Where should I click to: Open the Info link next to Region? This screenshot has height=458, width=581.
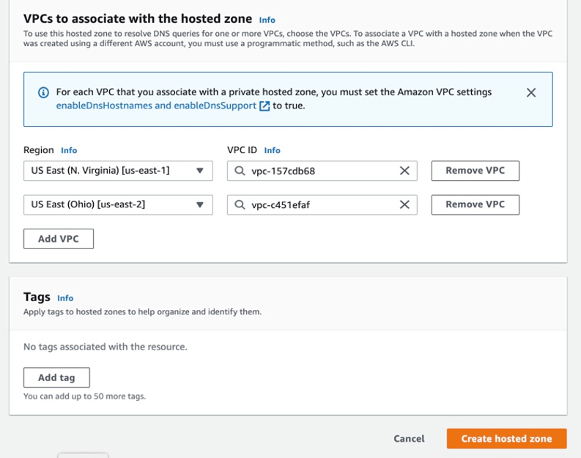(69, 150)
